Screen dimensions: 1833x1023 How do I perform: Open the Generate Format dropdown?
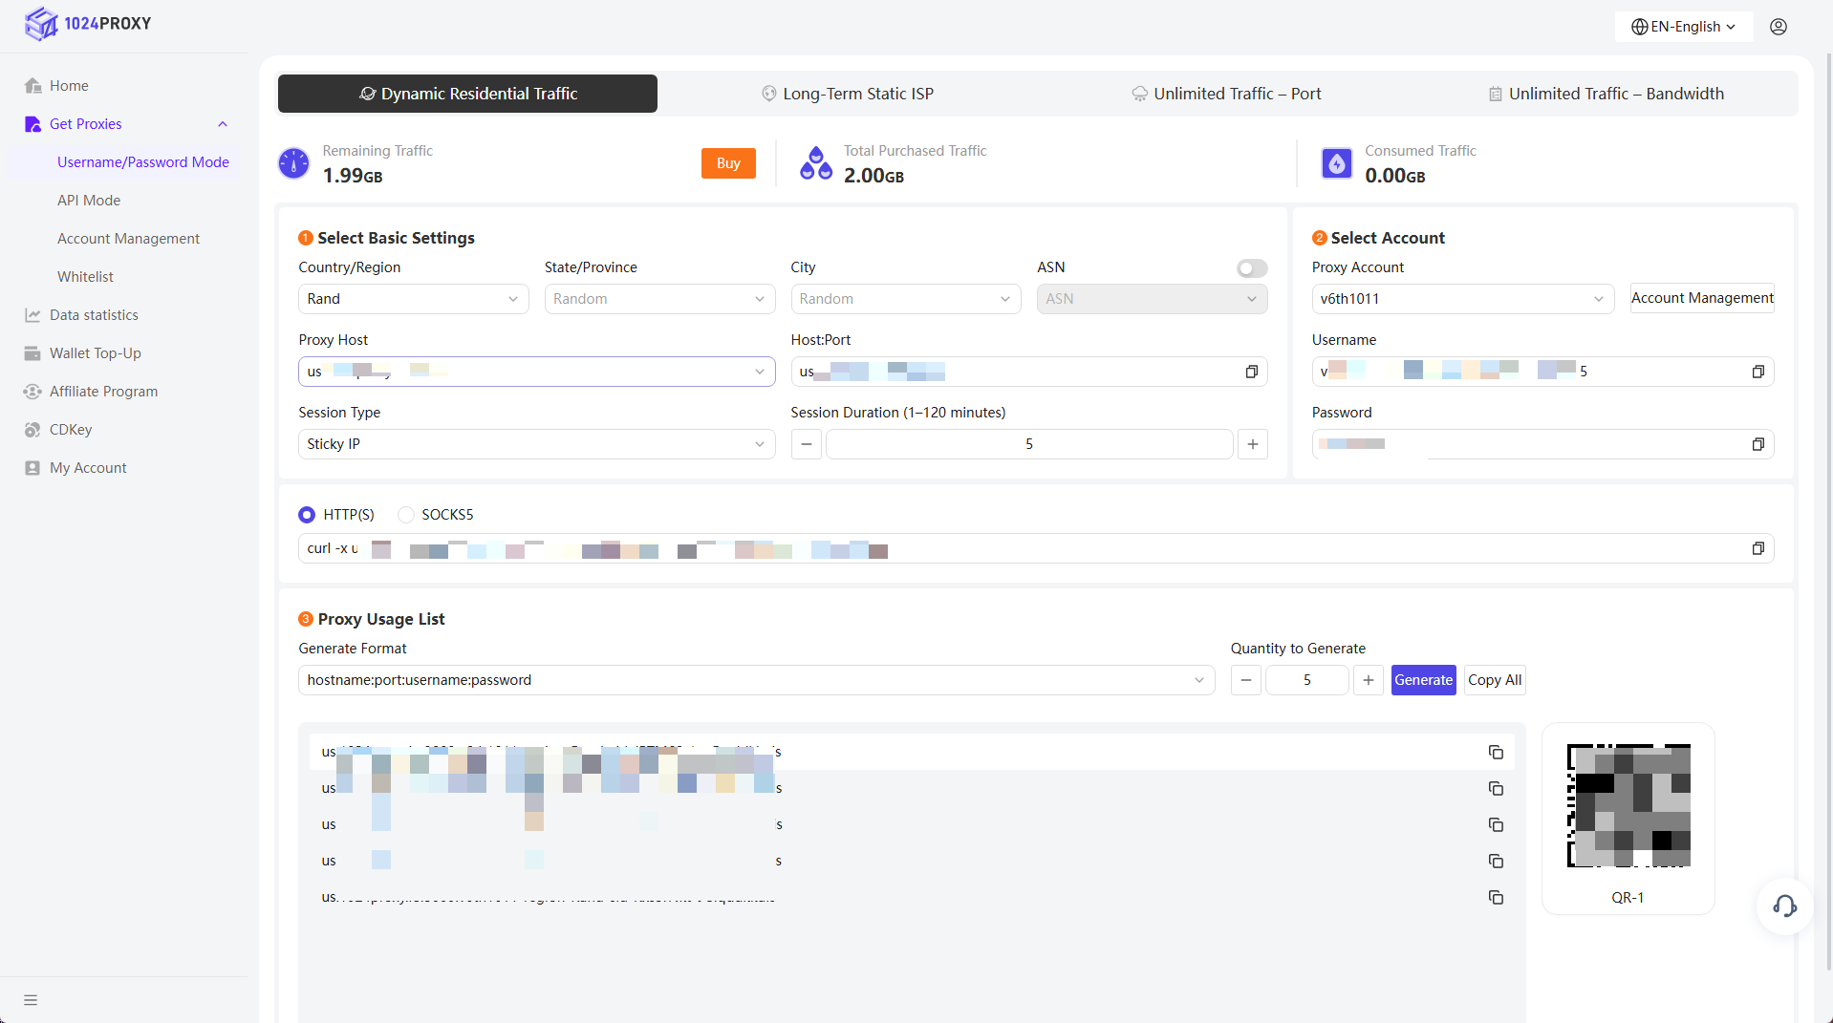(755, 680)
